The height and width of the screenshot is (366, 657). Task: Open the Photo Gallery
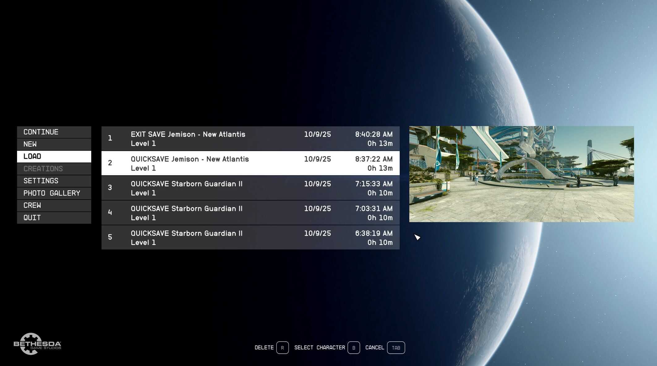pyautogui.click(x=54, y=193)
